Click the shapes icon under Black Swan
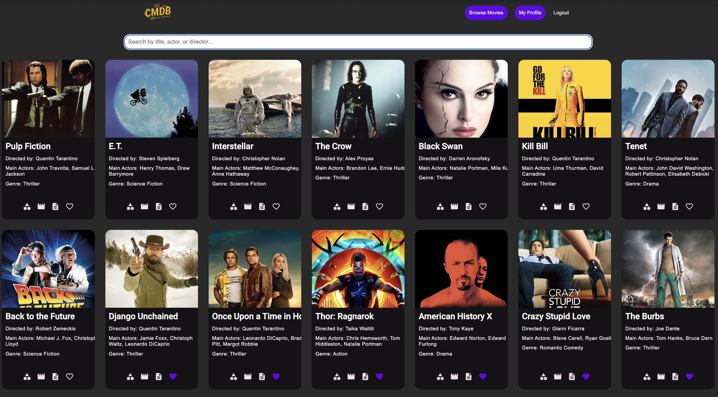This screenshot has width=718, height=397. coord(440,206)
